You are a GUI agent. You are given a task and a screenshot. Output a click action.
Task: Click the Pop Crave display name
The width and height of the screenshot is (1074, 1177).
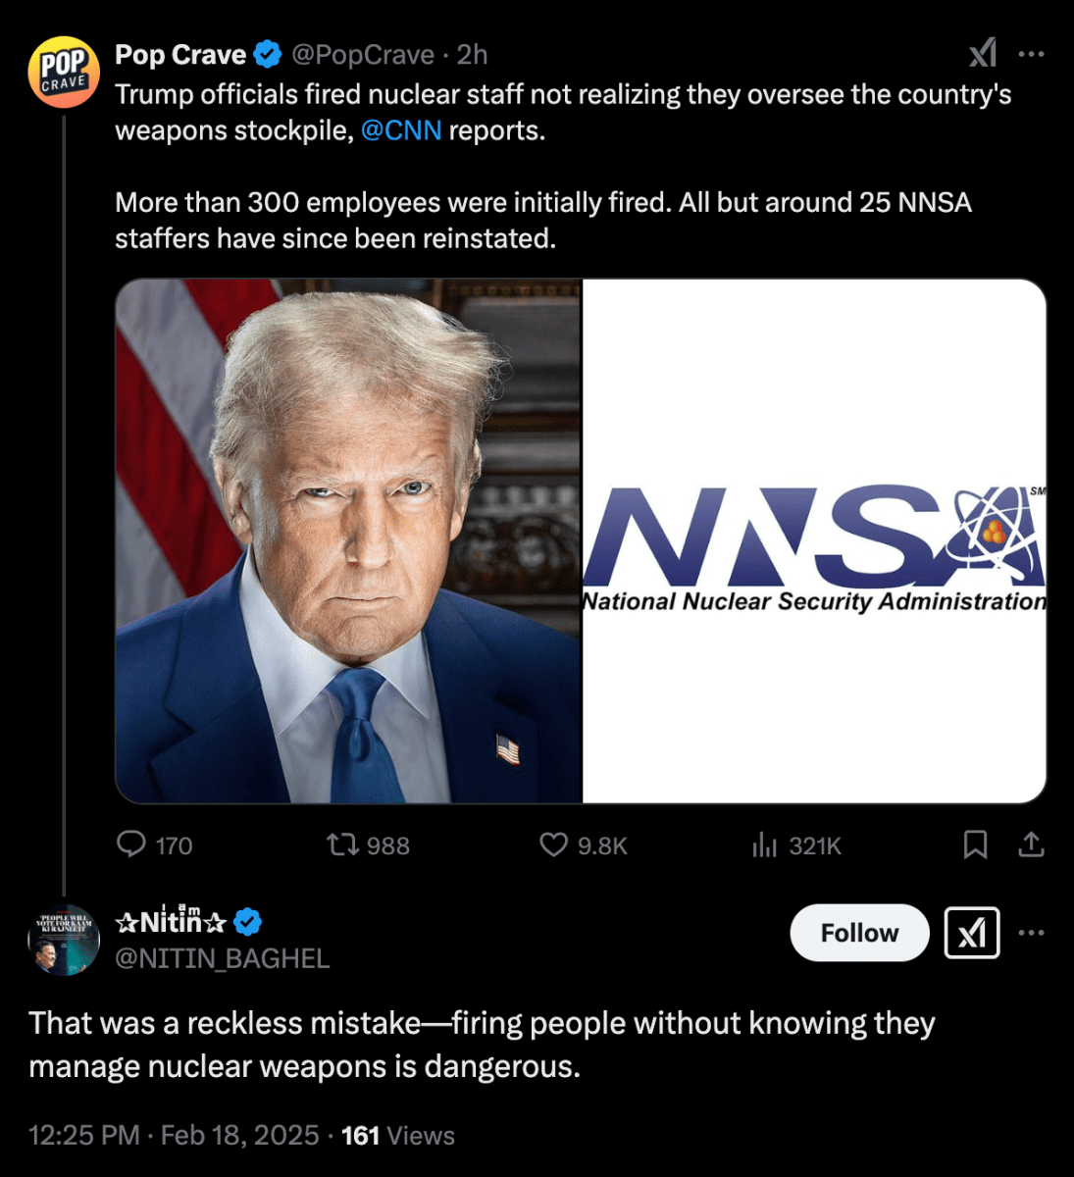pos(180,55)
